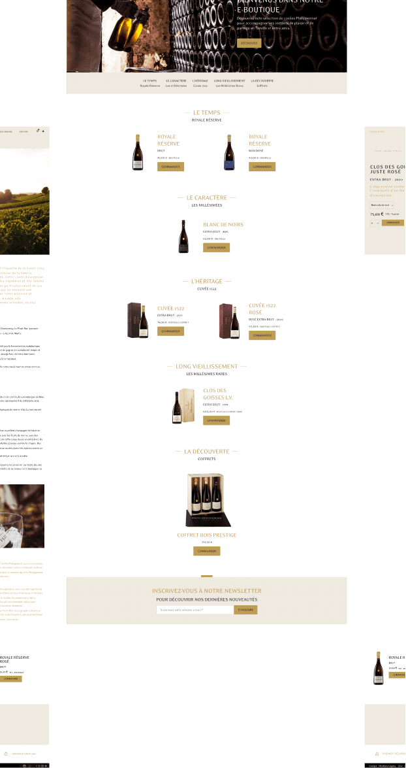The height and width of the screenshot is (768, 406).
Task: Expand the bottle format dropdown for Juste Rosé
Action: pyautogui.click(x=382, y=205)
